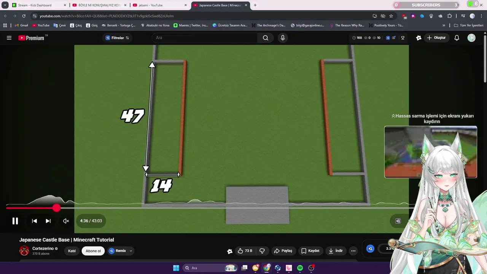Skip to the previous video
The width and height of the screenshot is (487, 274).
point(34,221)
